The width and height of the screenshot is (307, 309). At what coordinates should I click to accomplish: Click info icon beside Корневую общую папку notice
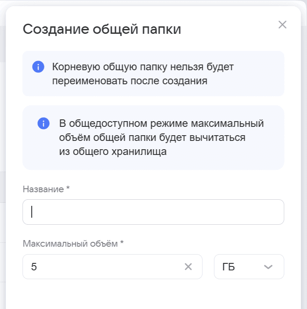point(38,67)
